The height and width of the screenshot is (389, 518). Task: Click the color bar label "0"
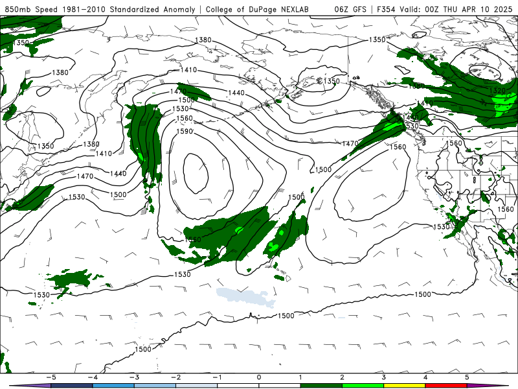(x=259, y=377)
